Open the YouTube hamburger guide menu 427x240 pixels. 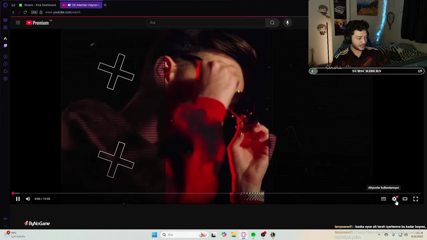coord(18,23)
